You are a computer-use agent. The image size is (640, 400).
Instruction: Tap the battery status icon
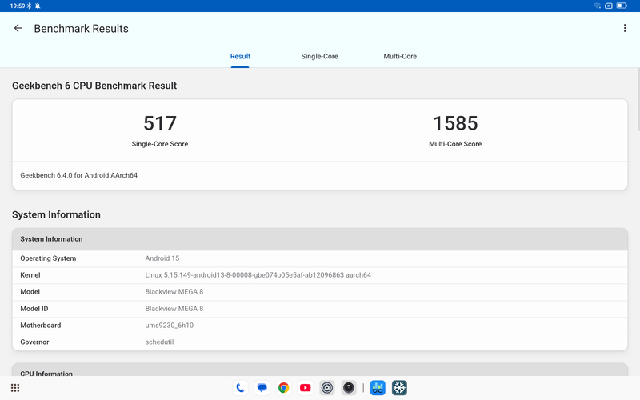(622, 6)
